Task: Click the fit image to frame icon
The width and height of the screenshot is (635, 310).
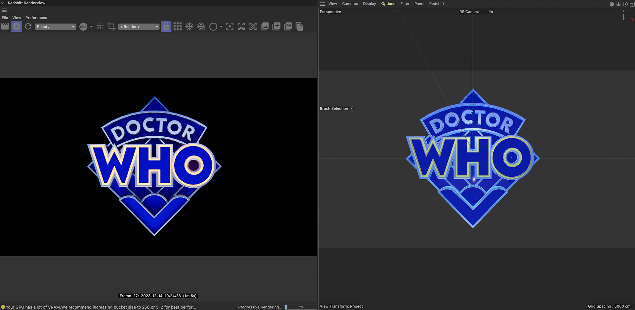Action: pos(241,26)
